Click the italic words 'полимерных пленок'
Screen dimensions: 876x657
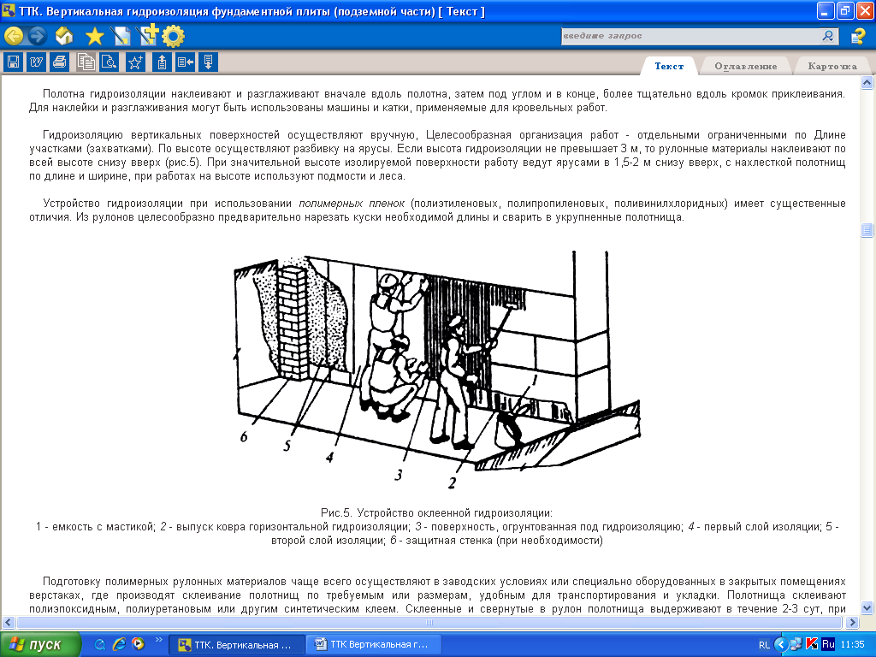pyautogui.click(x=352, y=204)
